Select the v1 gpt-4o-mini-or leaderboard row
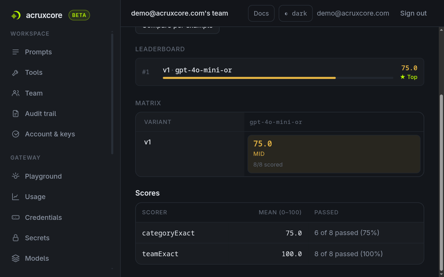Screen dimensions: 444x277 coord(280,72)
